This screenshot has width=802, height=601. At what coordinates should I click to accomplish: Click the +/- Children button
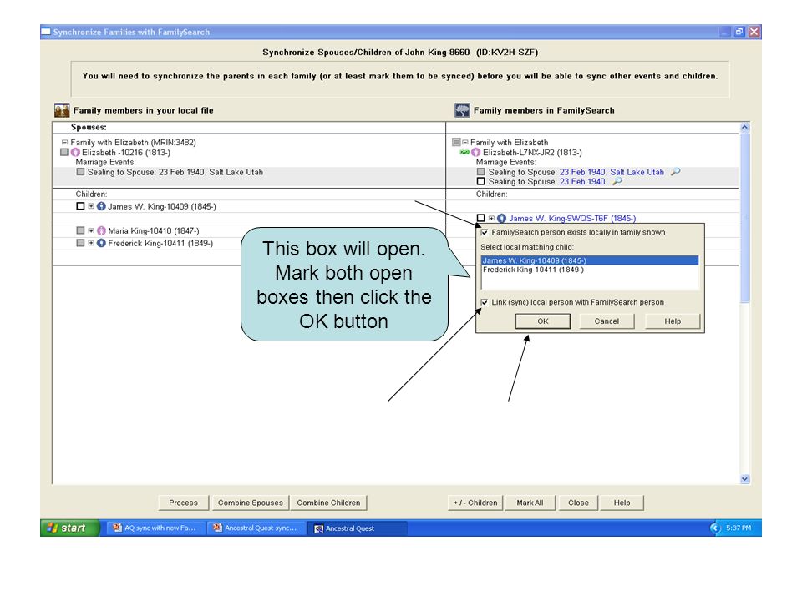(475, 503)
